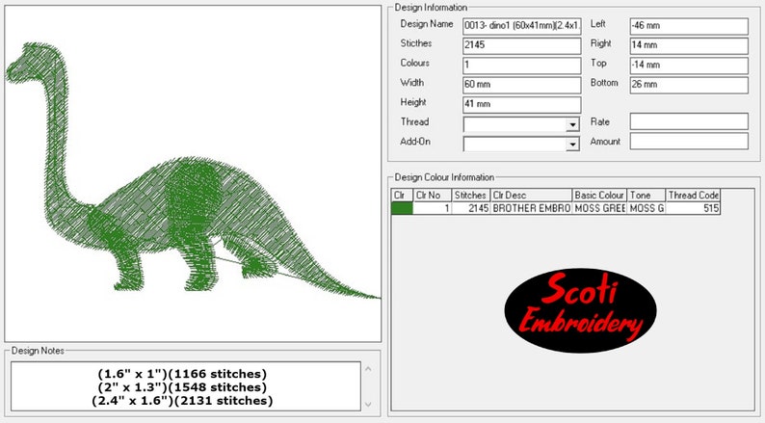
Task: Click the Bottom field showing 26 mm
Action: [x=688, y=85]
